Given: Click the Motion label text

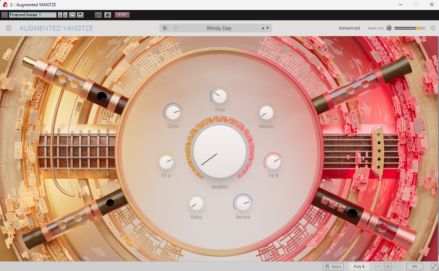Looking at the screenshot, I should (x=267, y=127).
